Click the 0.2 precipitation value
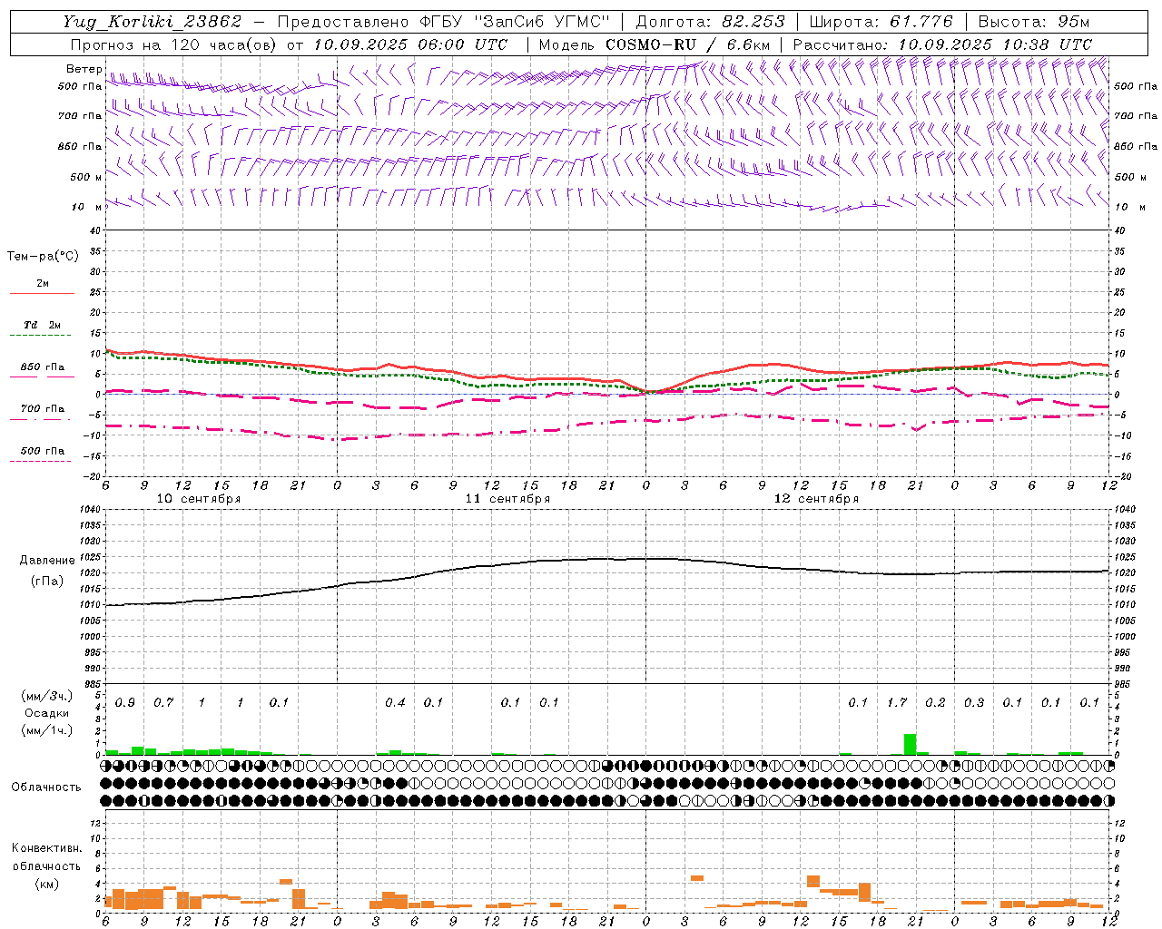1162x929 pixels. (935, 703)
